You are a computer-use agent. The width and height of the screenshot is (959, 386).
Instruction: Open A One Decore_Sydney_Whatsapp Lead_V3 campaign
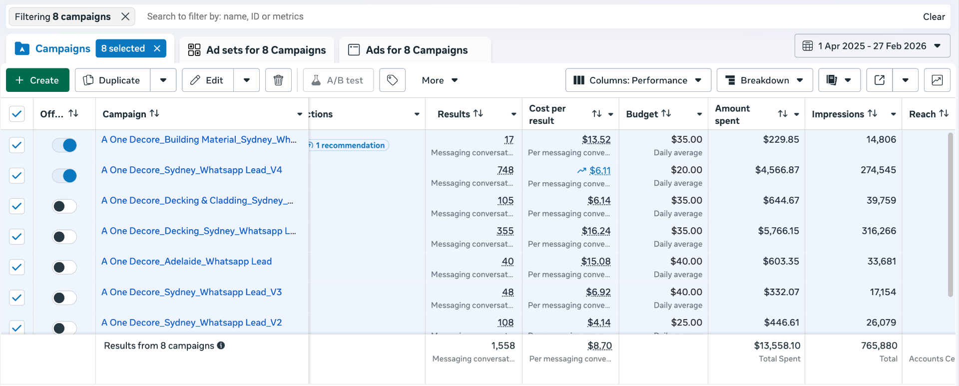tap(191, 292)
